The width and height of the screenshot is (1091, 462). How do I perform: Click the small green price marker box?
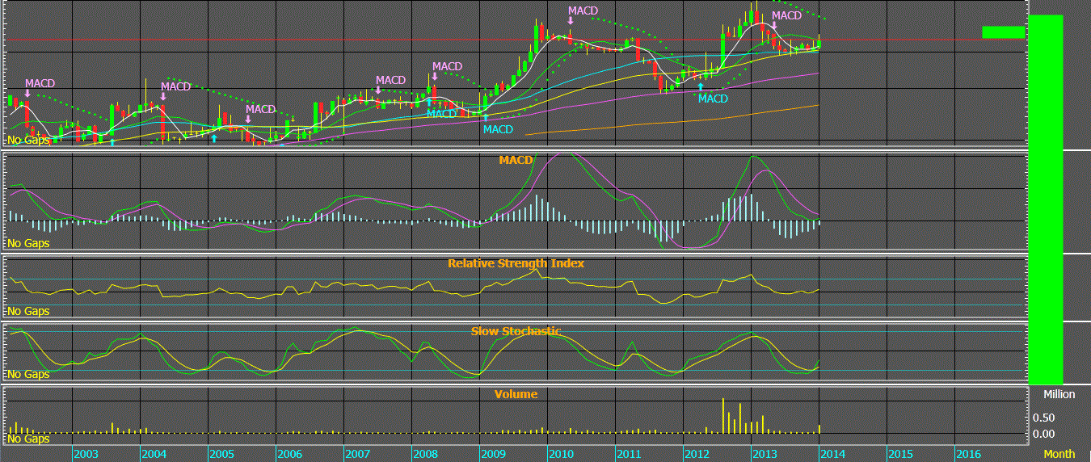pos(1003,32)
